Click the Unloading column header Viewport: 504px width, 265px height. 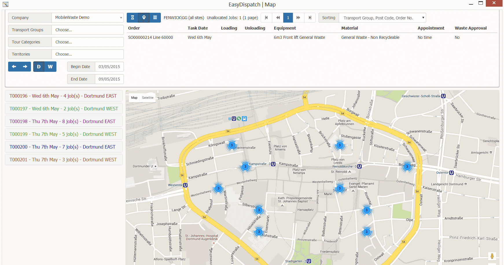tap(255, 28)
